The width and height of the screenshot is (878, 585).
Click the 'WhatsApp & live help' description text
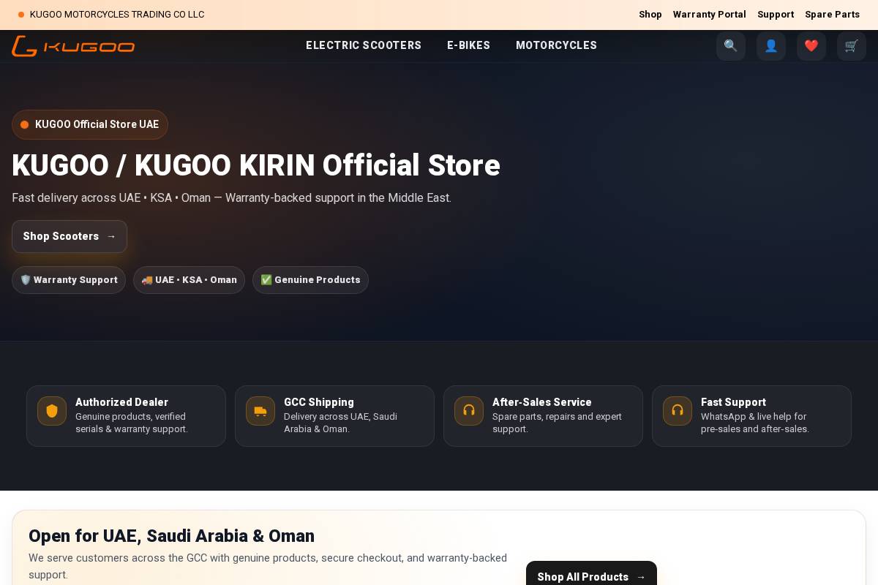tap(755, 423)
